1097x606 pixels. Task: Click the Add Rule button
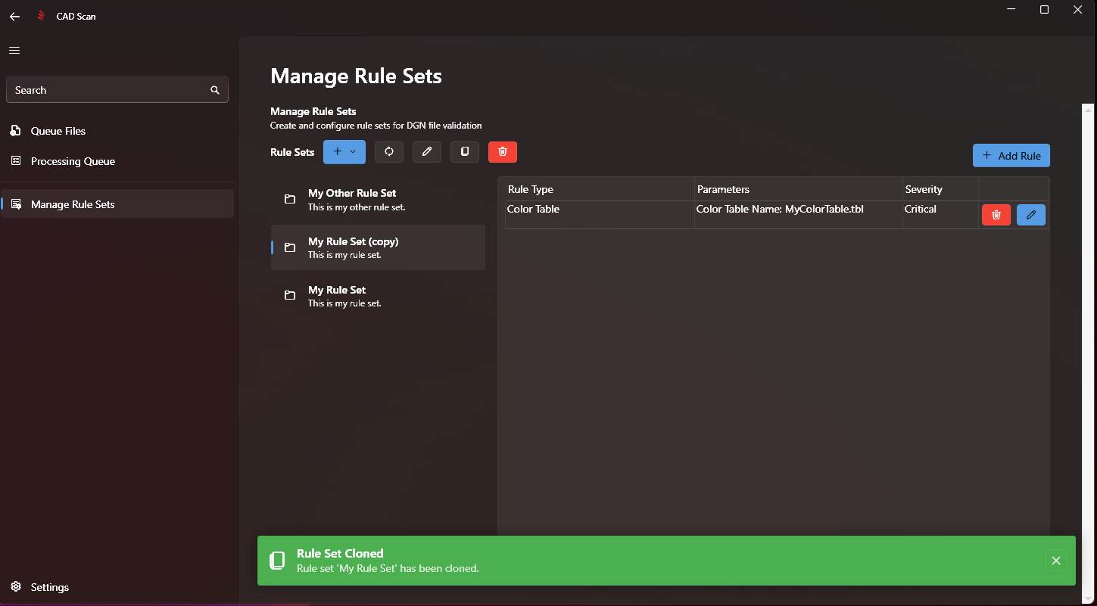[1011, 156]
